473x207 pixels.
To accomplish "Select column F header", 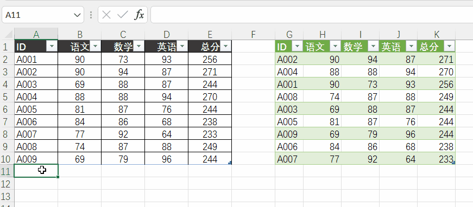I will pos(253,35).
